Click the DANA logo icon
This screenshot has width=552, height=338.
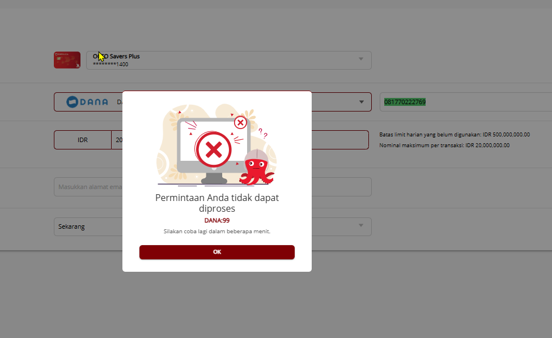coord(87,102)
